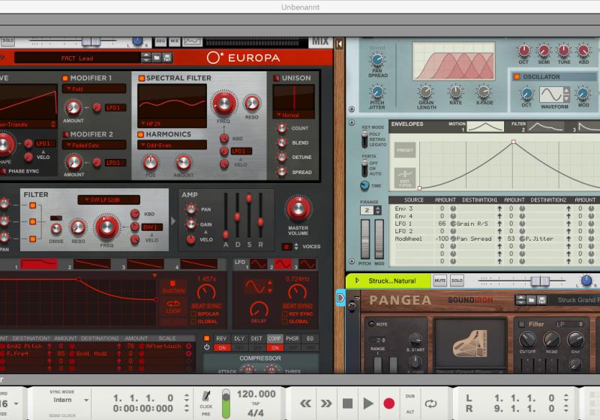The height and width of the screenshot is (420, 600).
Task: Click the Fast Forward transport button
Action: pyautogui.click(x=326, y=403)
